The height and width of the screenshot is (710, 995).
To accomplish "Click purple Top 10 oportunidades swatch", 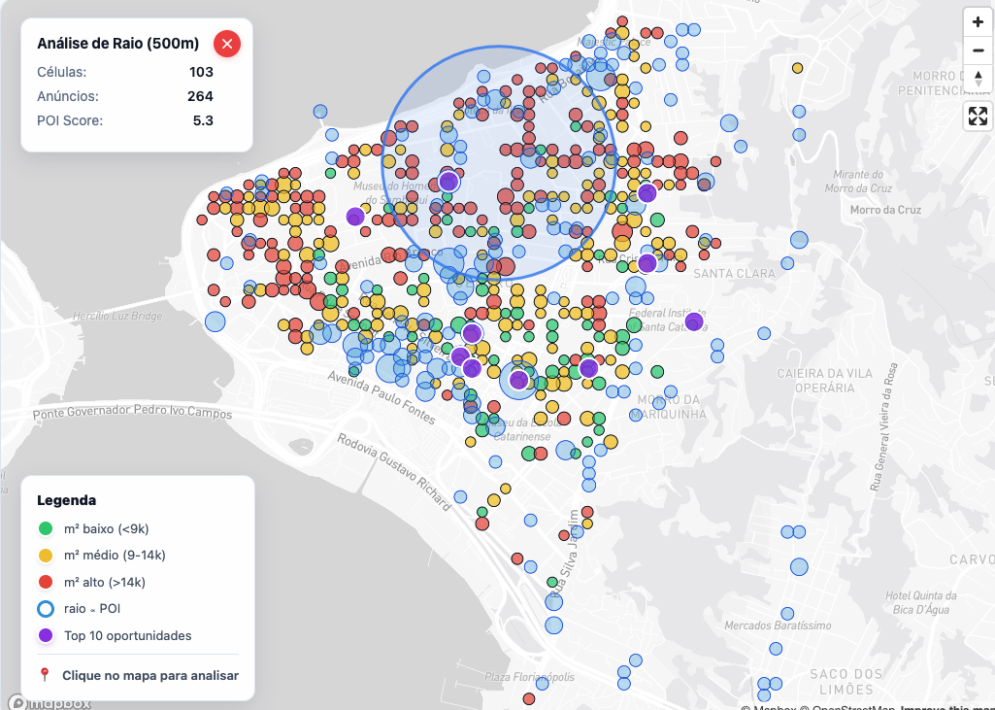I will [46, 636].
